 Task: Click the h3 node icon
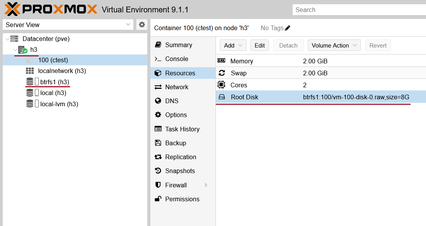[x=23, y=50]
